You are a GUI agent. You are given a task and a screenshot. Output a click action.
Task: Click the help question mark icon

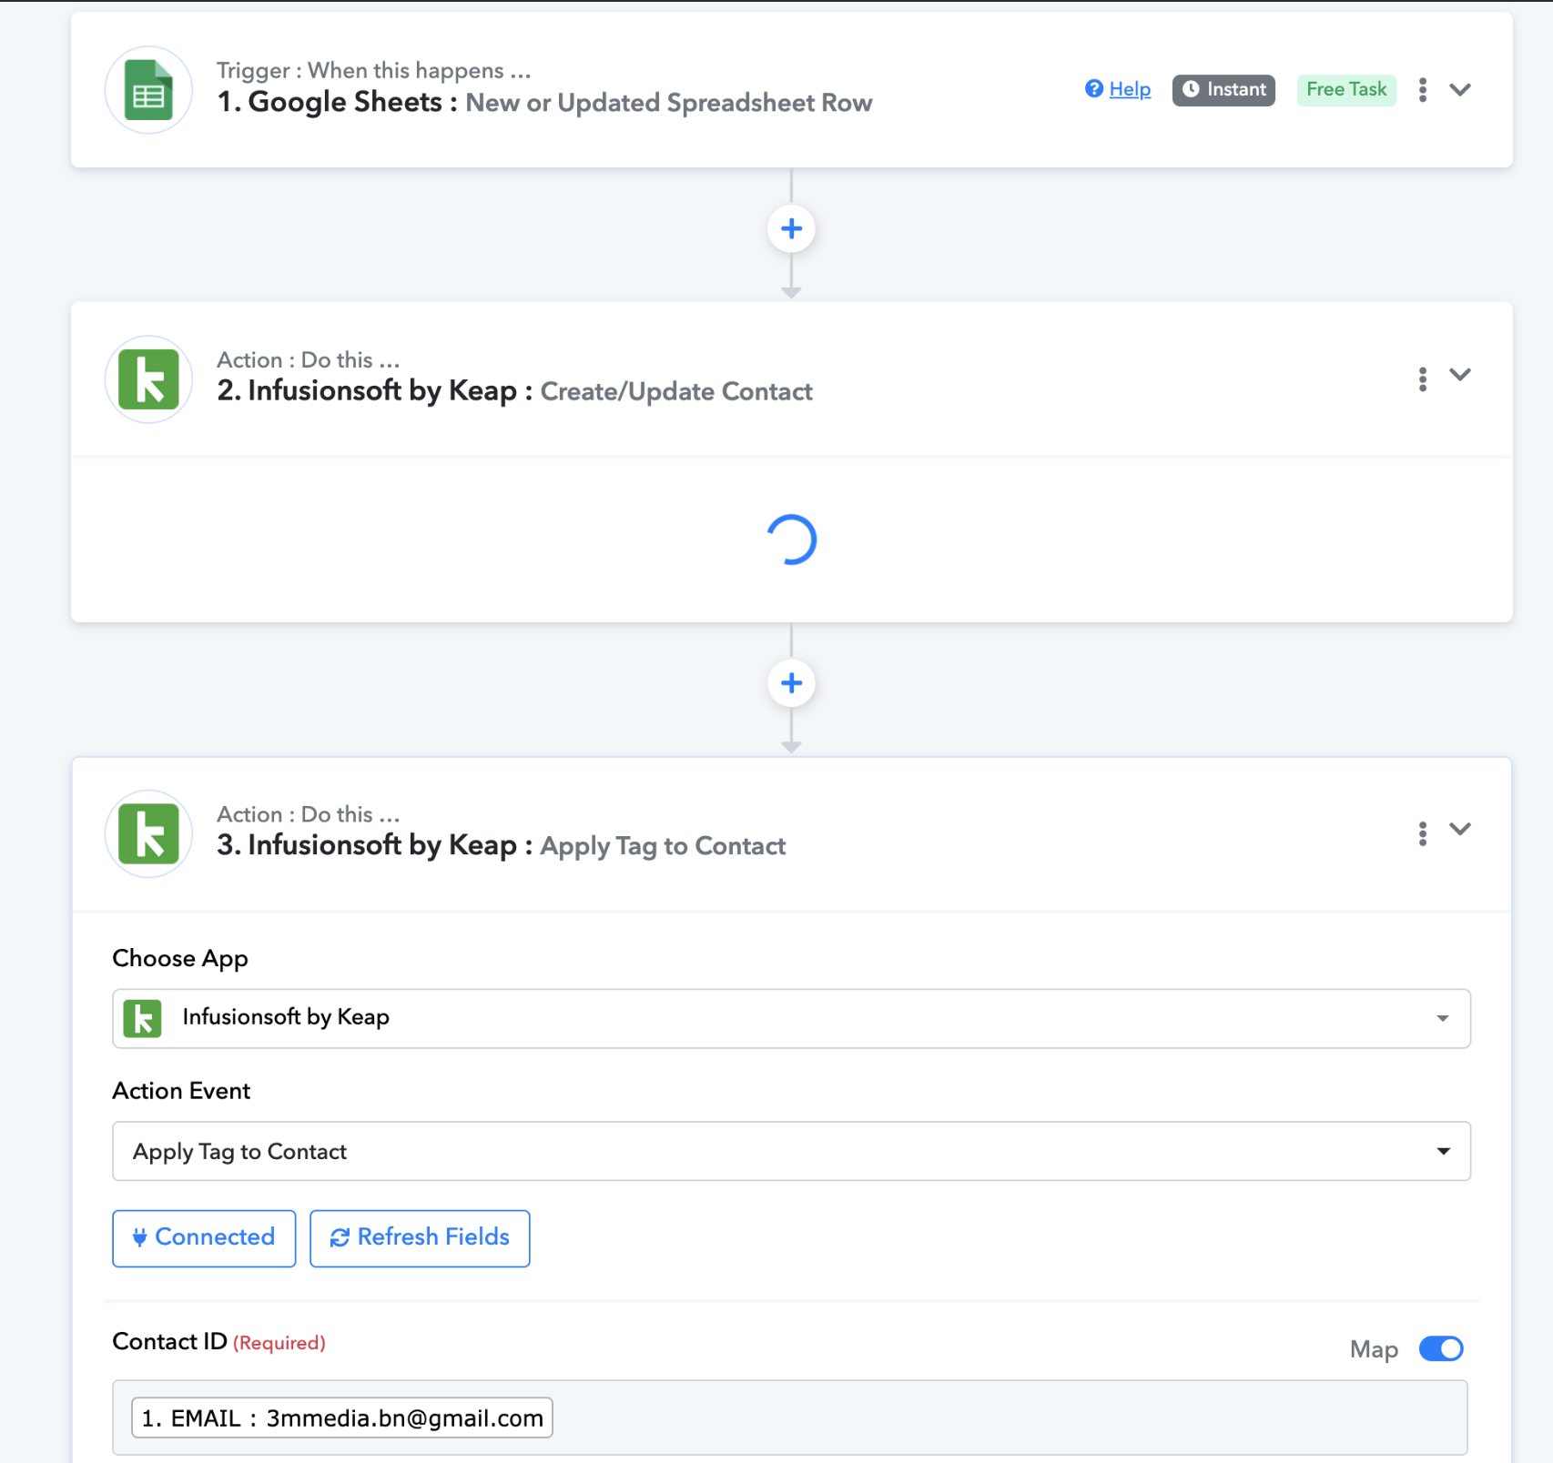point(1094,88)
